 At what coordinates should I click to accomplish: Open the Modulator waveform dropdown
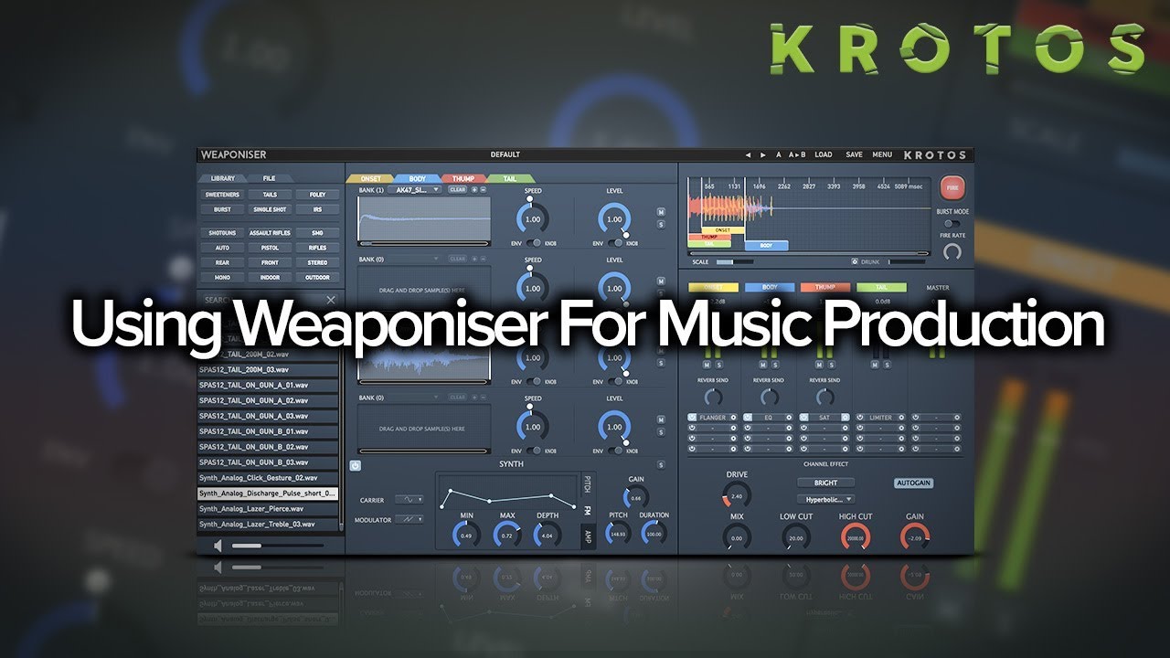(x=409, y=520)
